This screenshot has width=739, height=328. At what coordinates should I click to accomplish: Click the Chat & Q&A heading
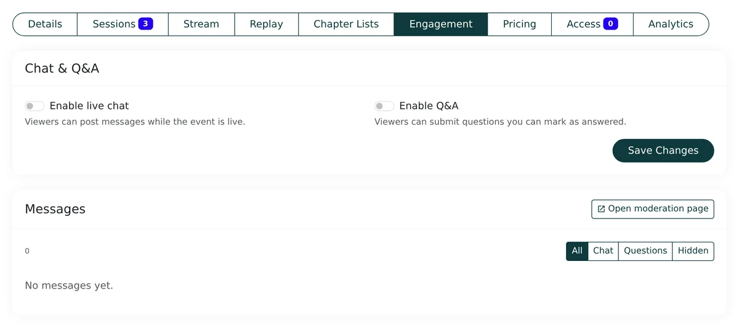point(62,68)
